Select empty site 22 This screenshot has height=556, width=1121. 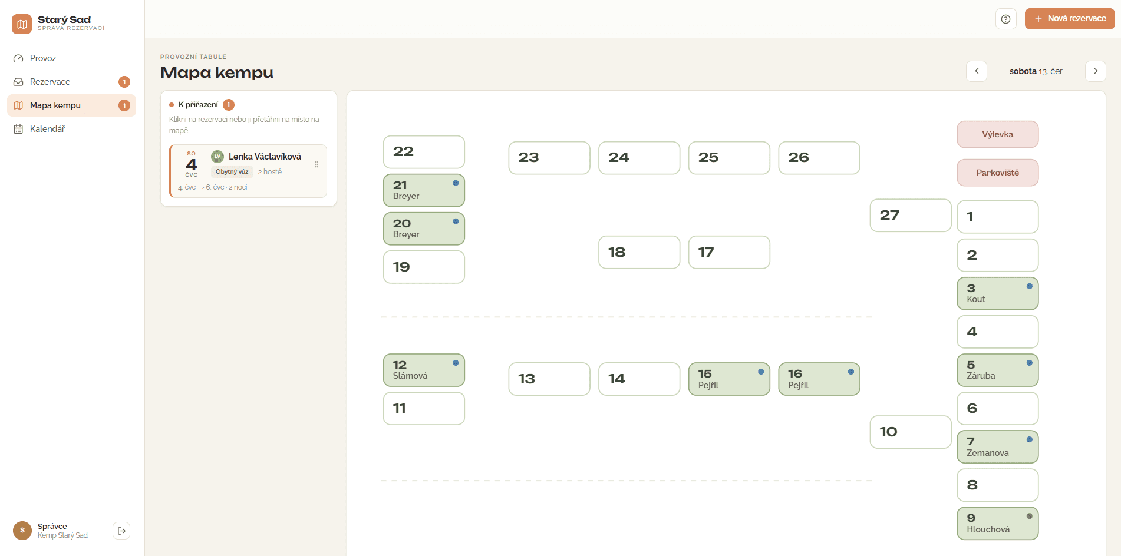[x=424, y=152]
